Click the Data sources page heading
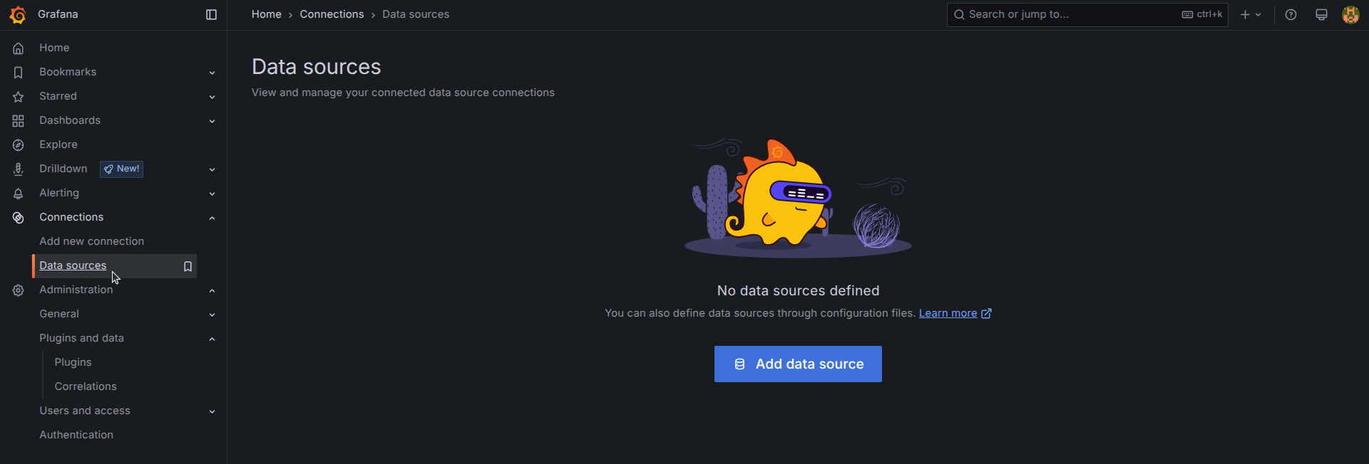The image size is (1369, 464). pyautogui.click(x=317, y=67)
